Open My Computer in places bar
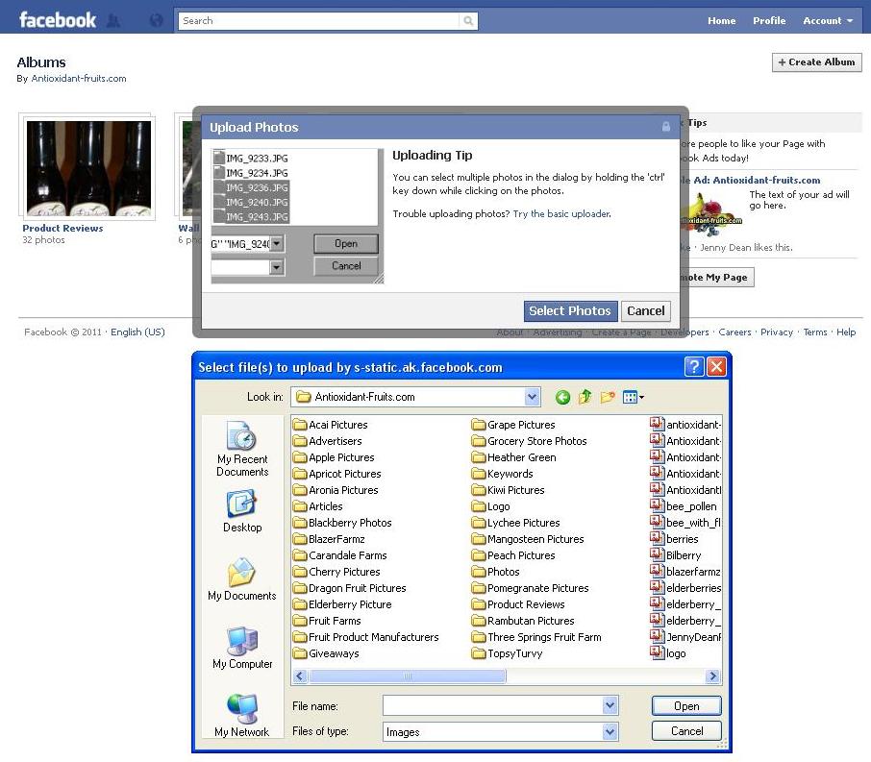This screenshot has width=871, height=762. [x=242, y=648]
